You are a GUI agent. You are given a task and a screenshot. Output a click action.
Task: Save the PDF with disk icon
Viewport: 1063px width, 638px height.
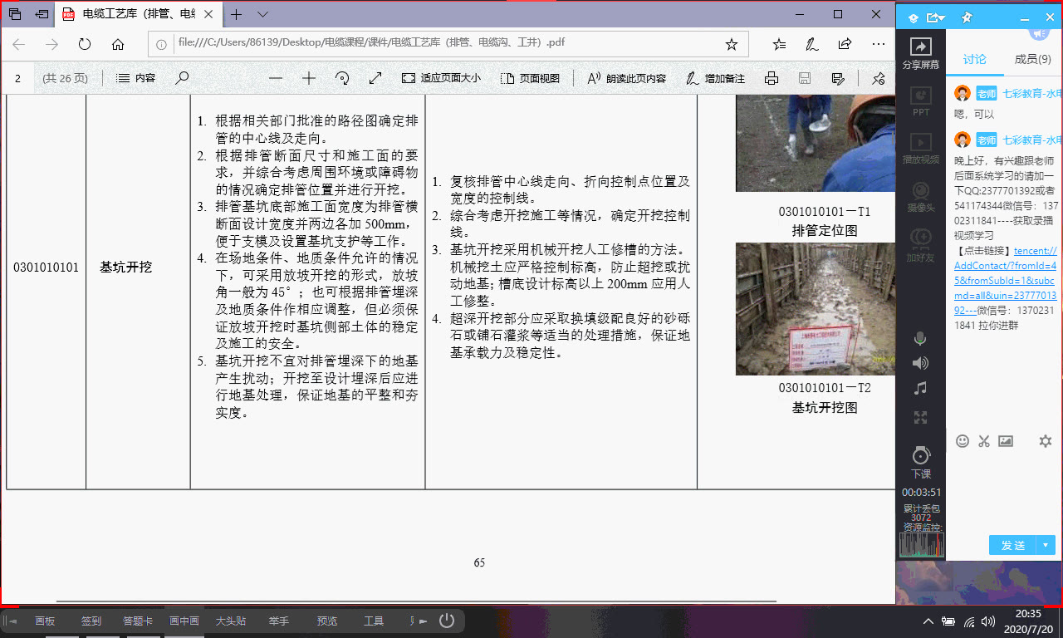(805, 78)
